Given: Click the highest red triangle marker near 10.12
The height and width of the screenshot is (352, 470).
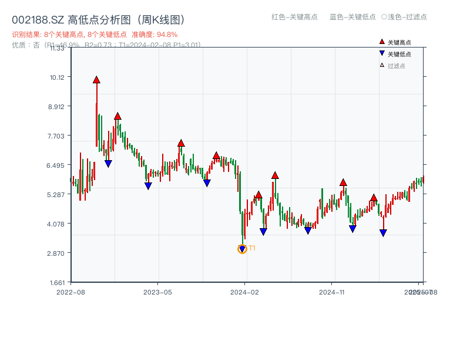Looking at the screenshot, I should tap(95, 80).
